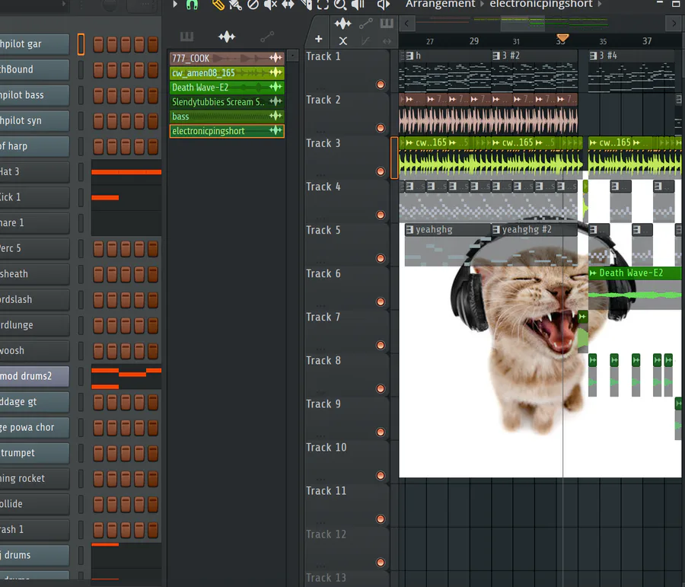Switch picker to Audio clips tab
The width and height of the screenshot is (685, 587).
pos(227,37)
